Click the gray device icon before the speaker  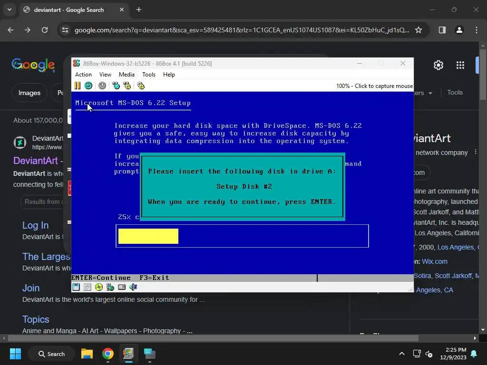122,287
